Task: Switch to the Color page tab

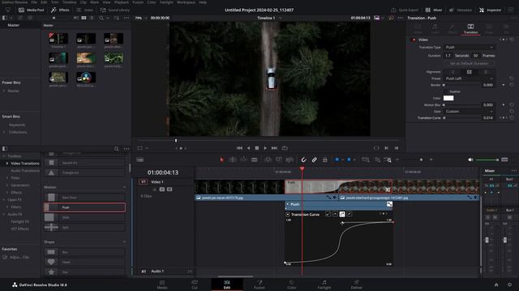Action: tap(292, 285)
